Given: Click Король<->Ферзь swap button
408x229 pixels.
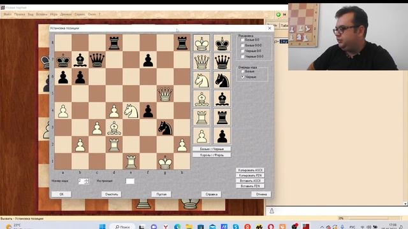Looking at the screenshot, I should (212, 155).
